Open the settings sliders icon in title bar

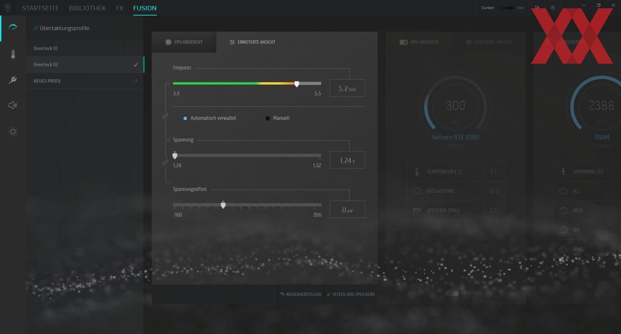(537, 8)
